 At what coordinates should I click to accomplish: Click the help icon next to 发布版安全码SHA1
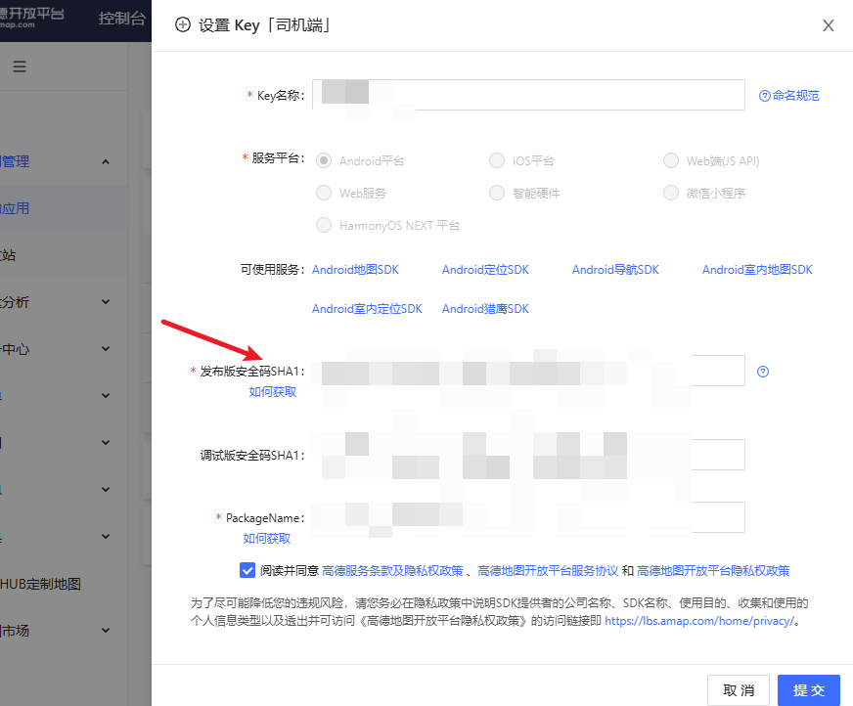click(x=763, y=372)
